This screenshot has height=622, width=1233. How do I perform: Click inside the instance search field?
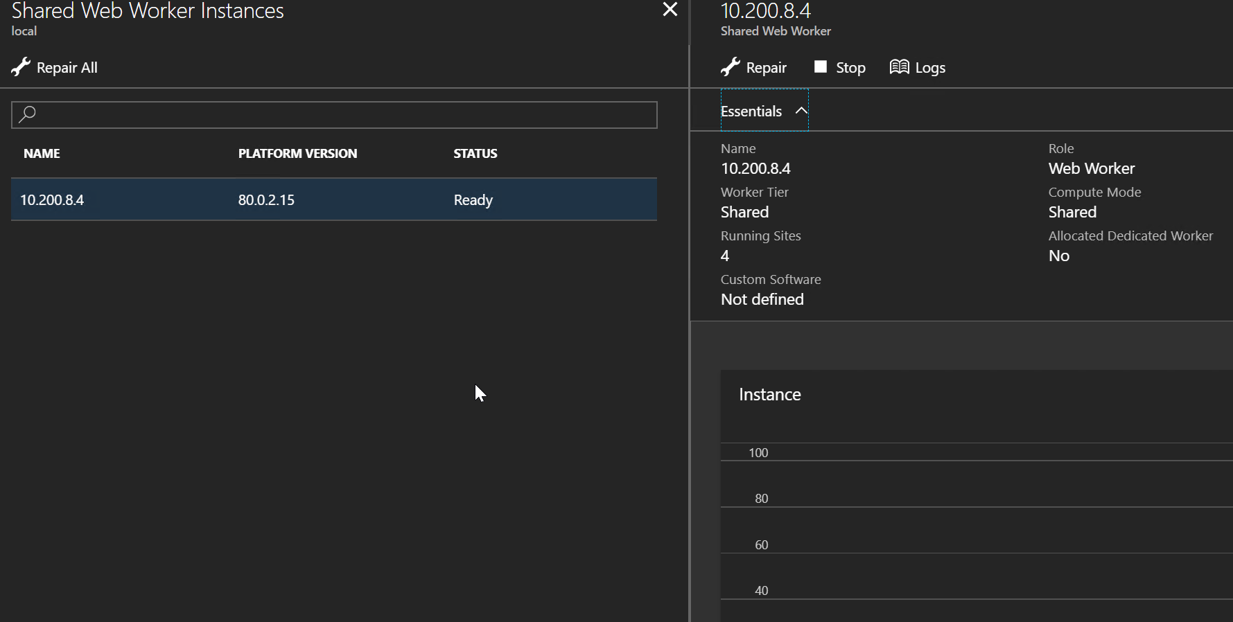334,115
